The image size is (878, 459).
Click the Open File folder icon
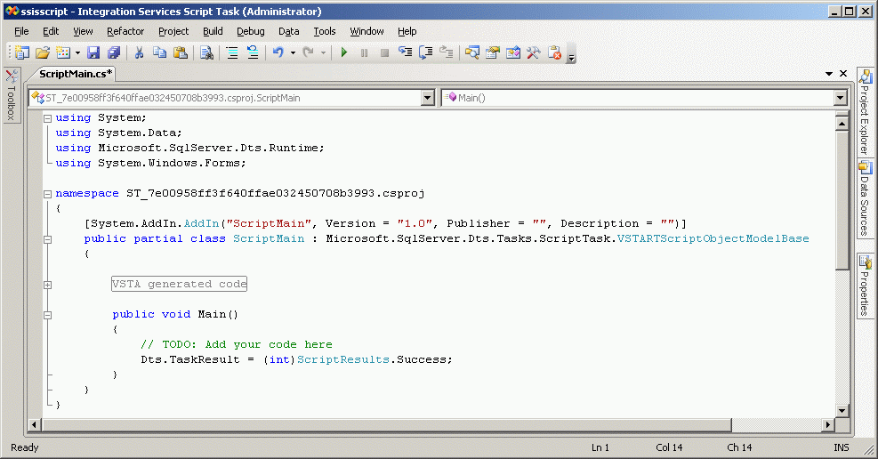(43, 52)
